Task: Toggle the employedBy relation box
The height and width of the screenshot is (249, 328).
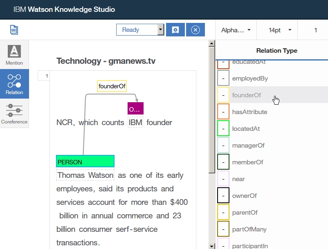Action: [x=223, y=78]
